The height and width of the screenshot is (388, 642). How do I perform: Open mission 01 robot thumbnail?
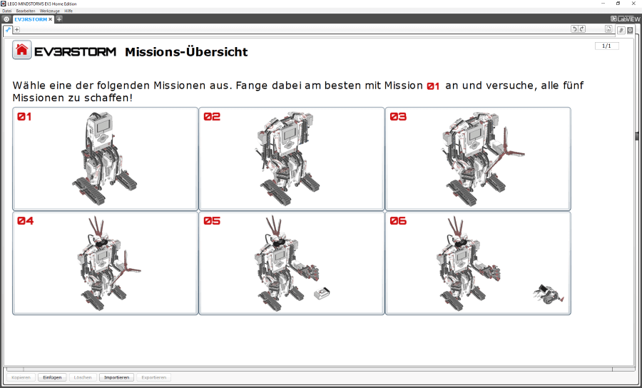(106, 159)
